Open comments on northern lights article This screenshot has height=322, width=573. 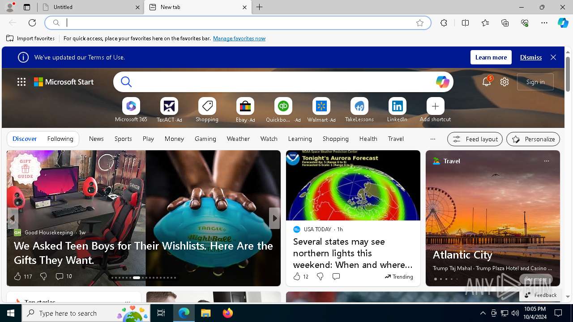[336, 277]
